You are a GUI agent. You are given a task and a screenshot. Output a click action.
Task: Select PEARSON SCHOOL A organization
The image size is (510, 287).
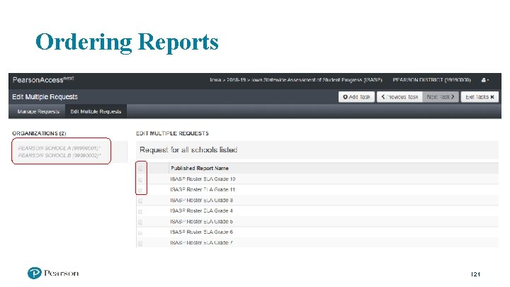[59, 148]
